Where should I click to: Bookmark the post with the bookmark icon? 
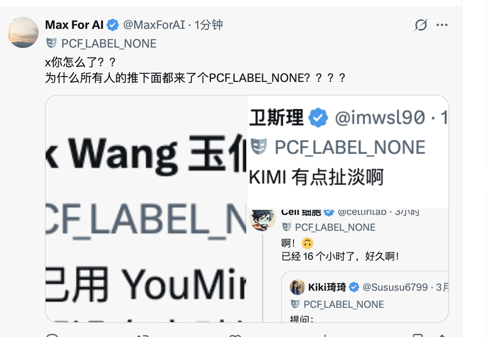tap(418, 335)
